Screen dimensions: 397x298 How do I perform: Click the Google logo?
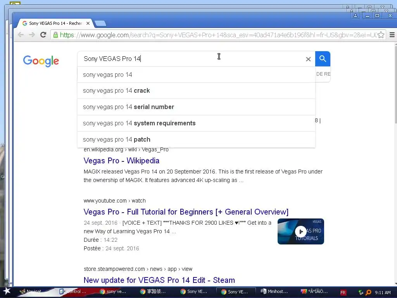[41, 61]
